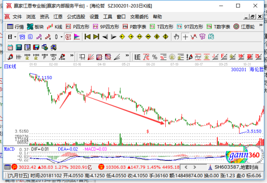267x183 pixels.
Task: Open the calculator icon in toolbar
Action: click(x=19, y=48)
